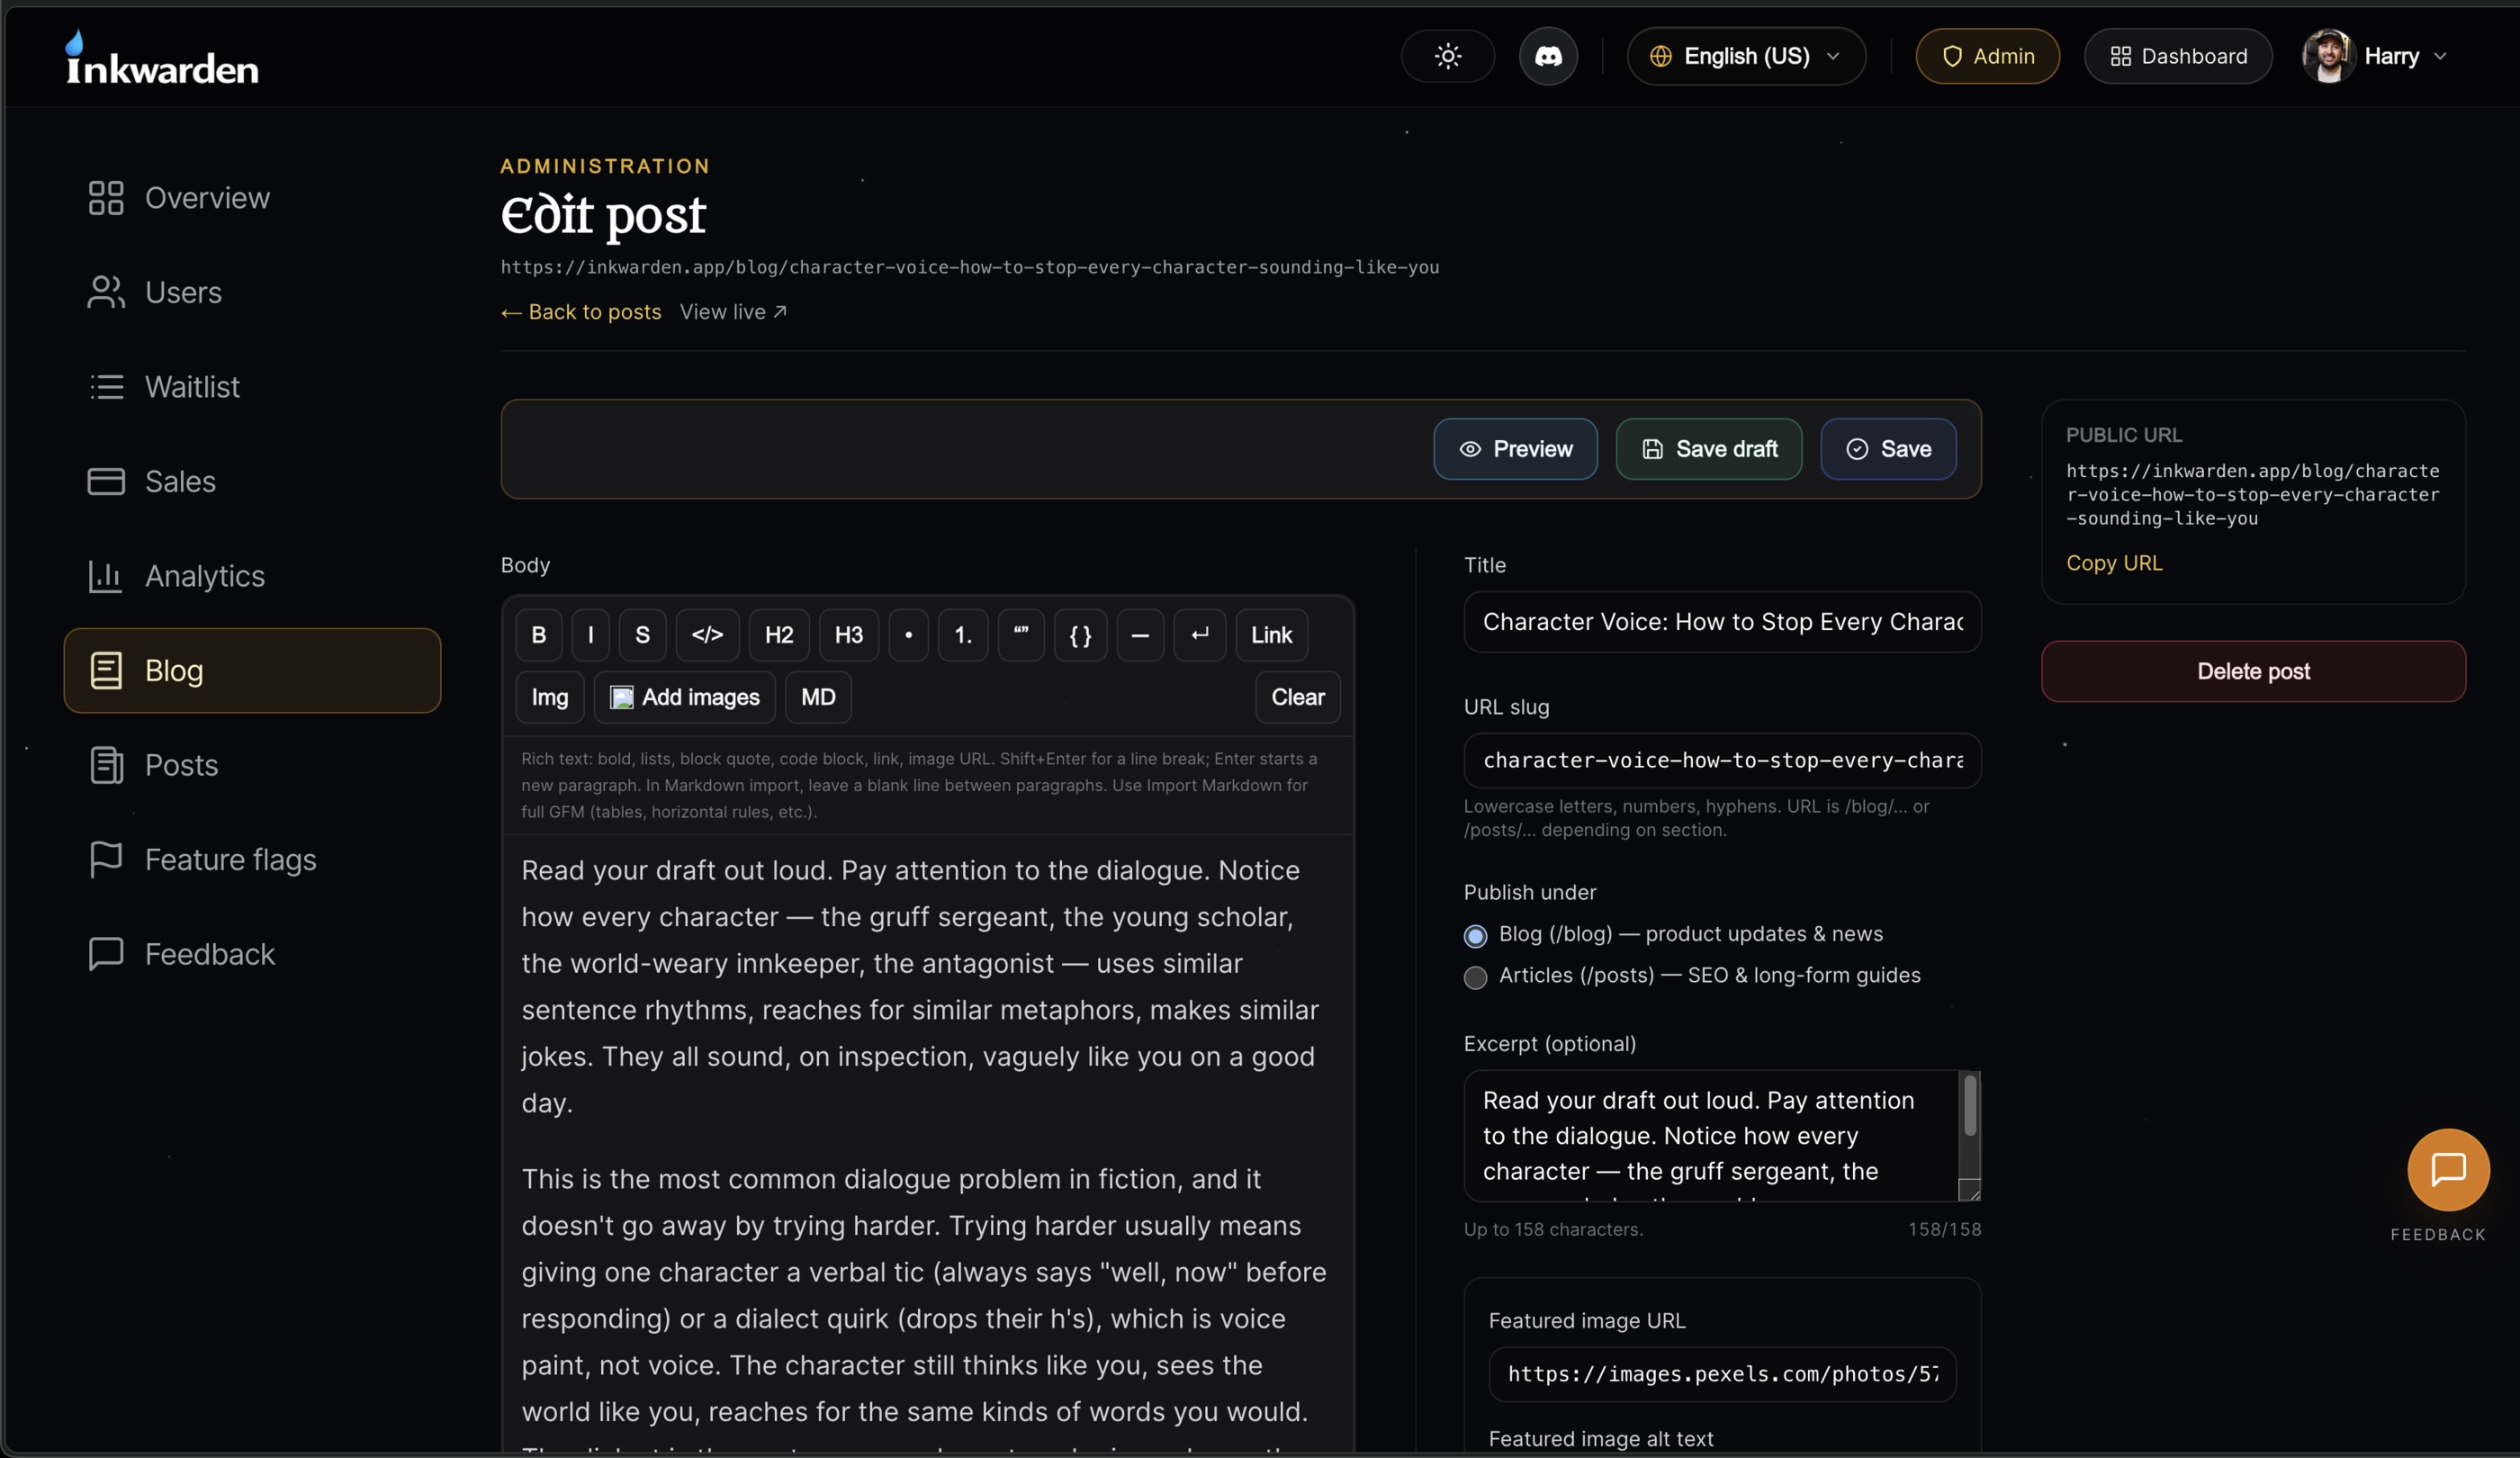Image resolution: width=2520 pixels, height=1458 pixels.
Task: Open Waitlist in sidebar
Action: click(252, 387)
